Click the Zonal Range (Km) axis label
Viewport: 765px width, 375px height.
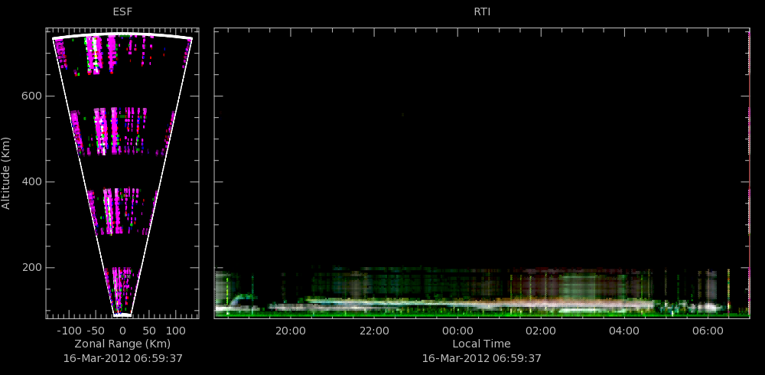122,344
